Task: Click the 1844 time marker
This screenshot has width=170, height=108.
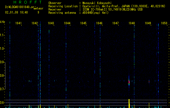Action: 67,23
